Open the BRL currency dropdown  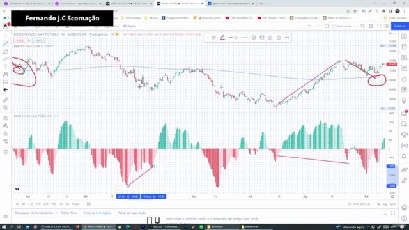tap(392, 34)
